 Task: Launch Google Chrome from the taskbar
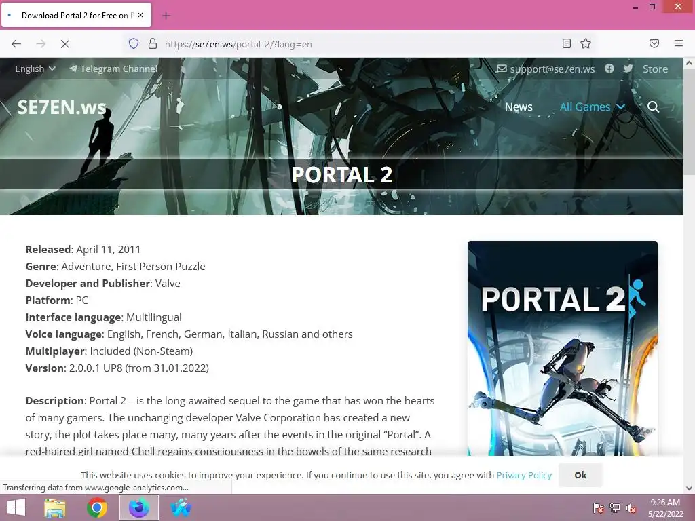coord(97,507)
